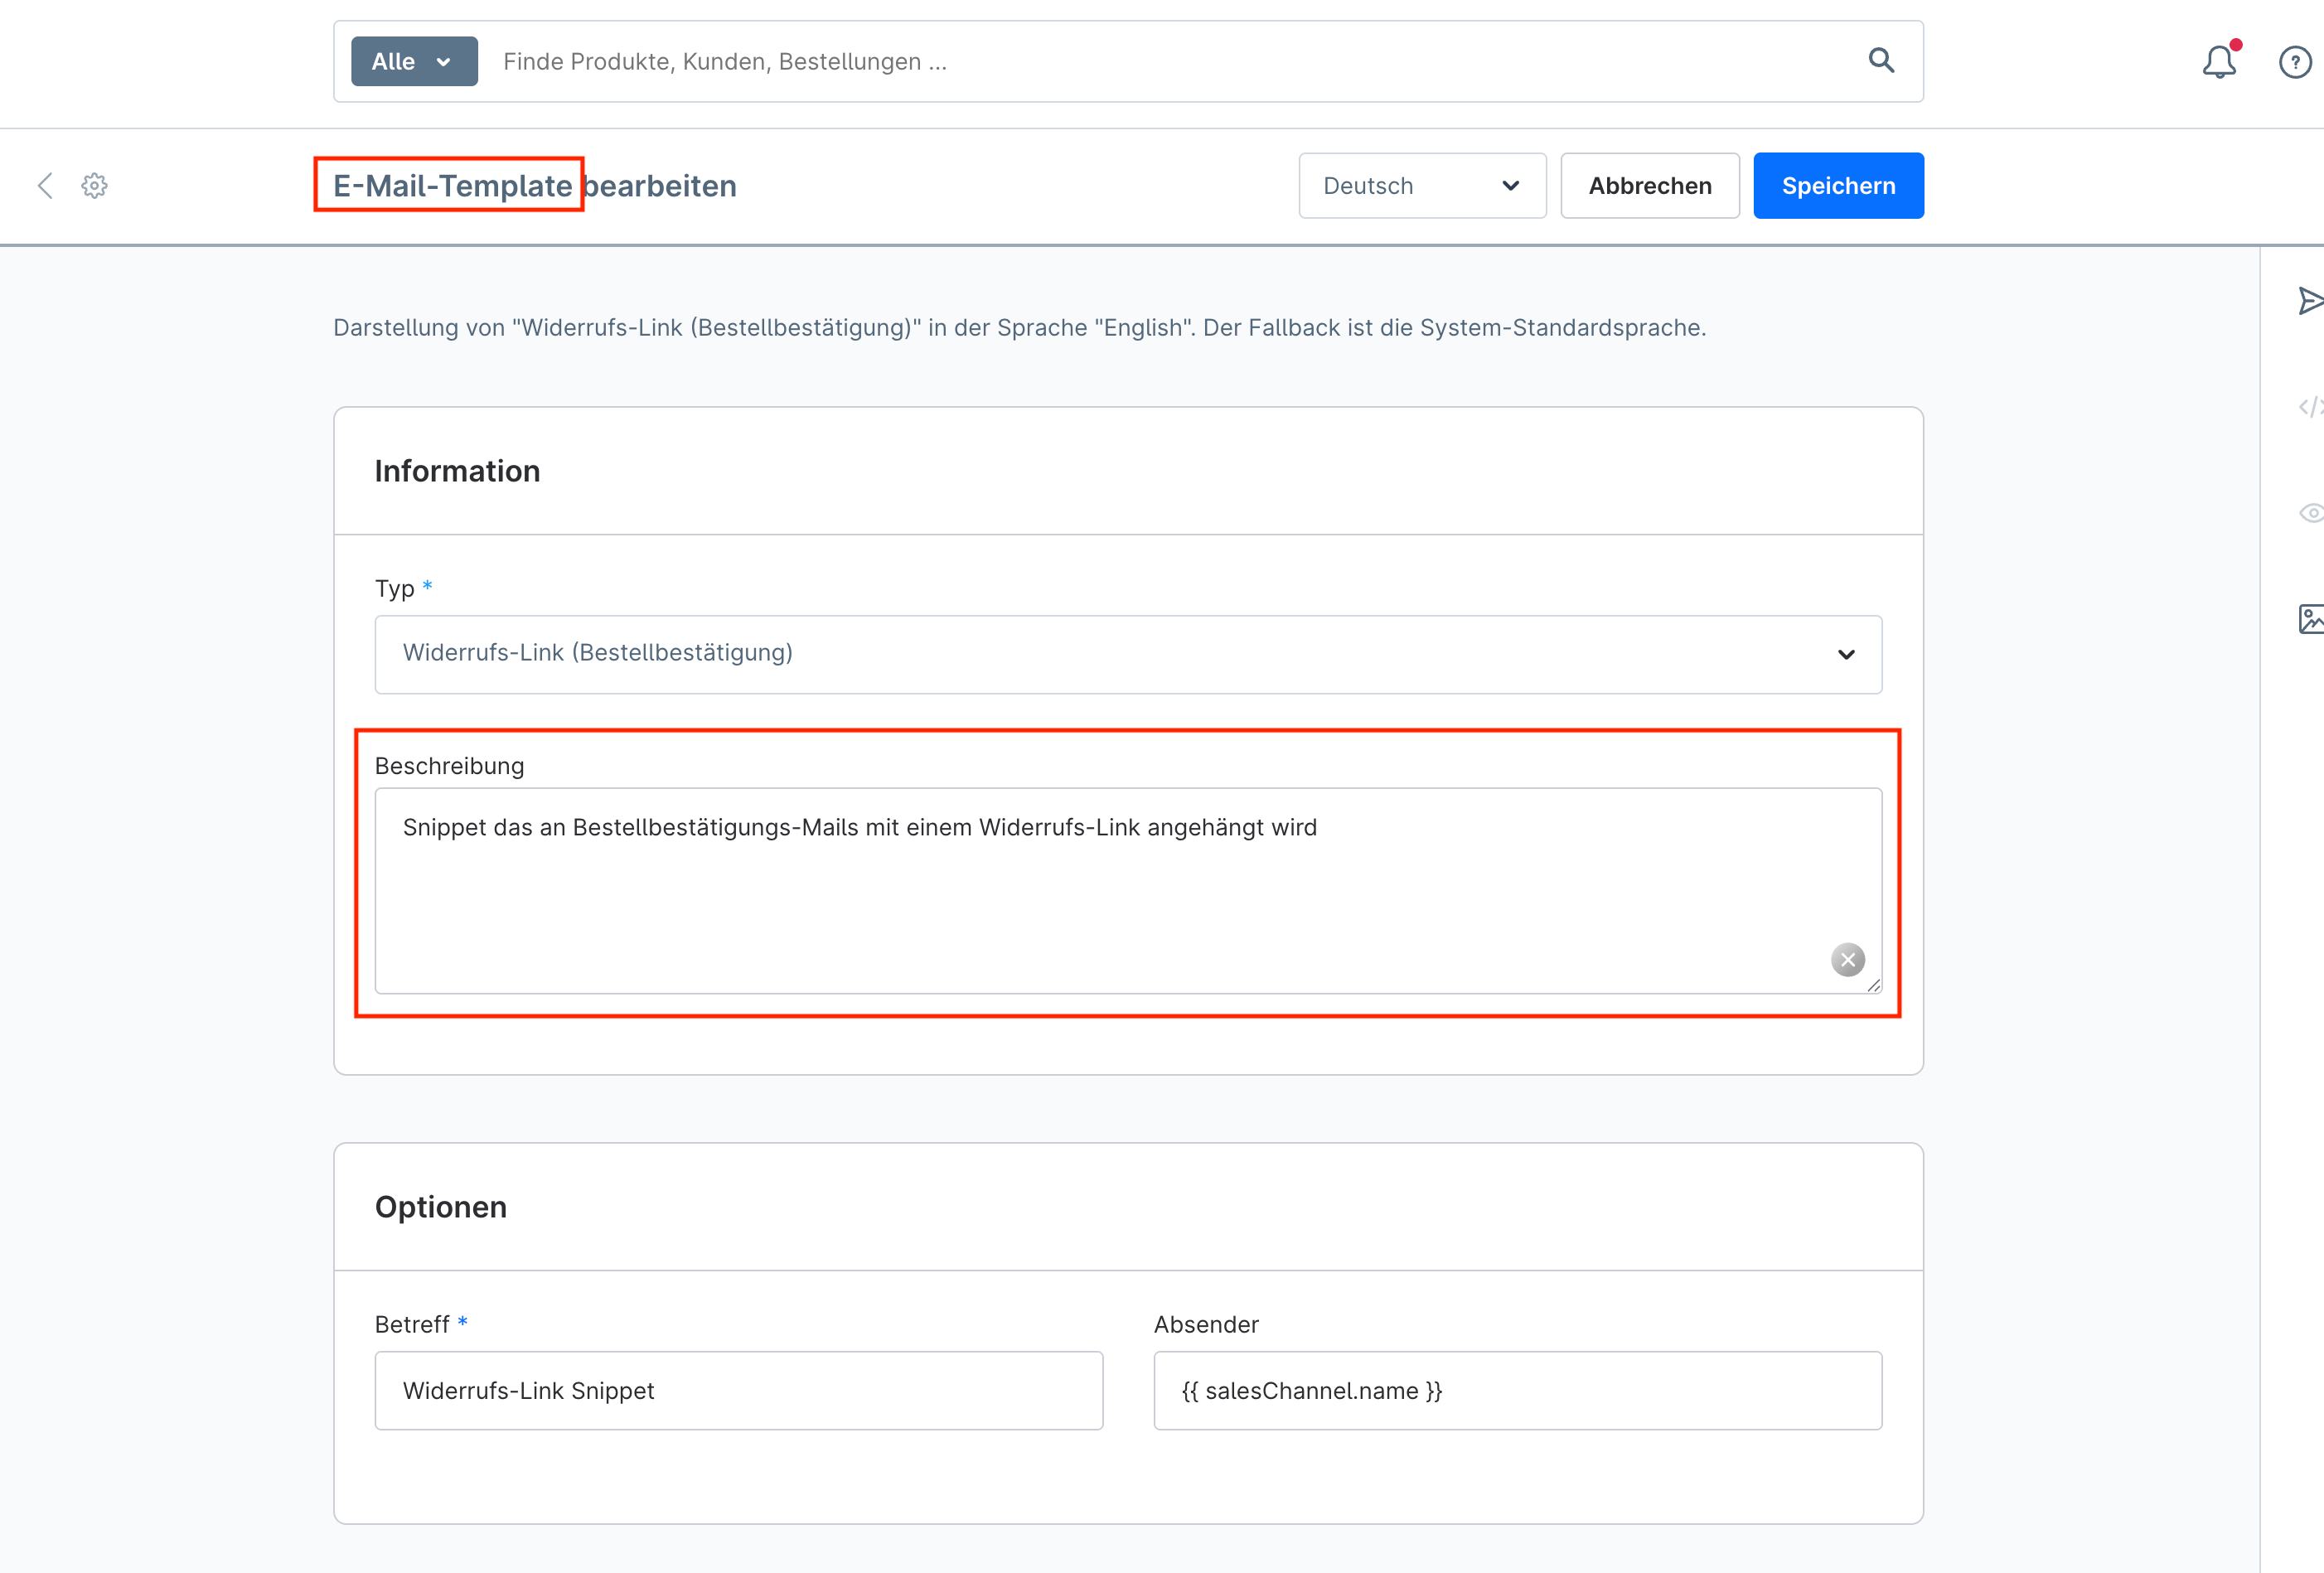The height and width of the screenshot is (1573, 2324).
Task: Go back with the left arrow icon
Action: pos(45,185)
